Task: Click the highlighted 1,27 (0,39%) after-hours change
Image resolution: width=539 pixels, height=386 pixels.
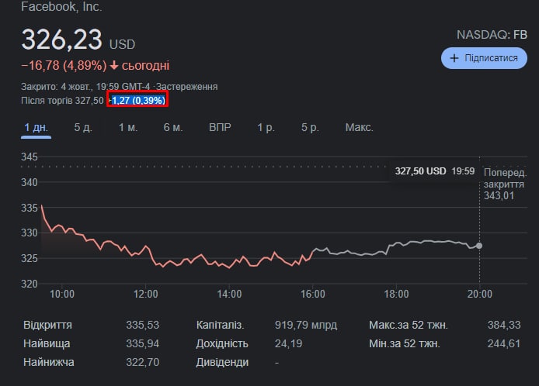Action: tap(137, 101)
